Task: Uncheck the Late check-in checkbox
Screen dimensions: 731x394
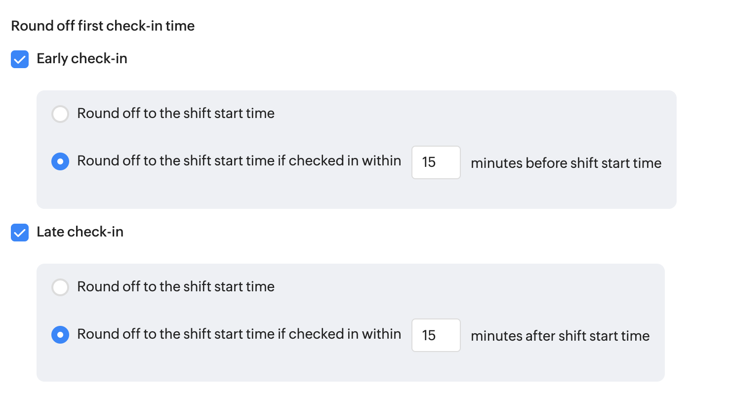Action: coord(20,233)
